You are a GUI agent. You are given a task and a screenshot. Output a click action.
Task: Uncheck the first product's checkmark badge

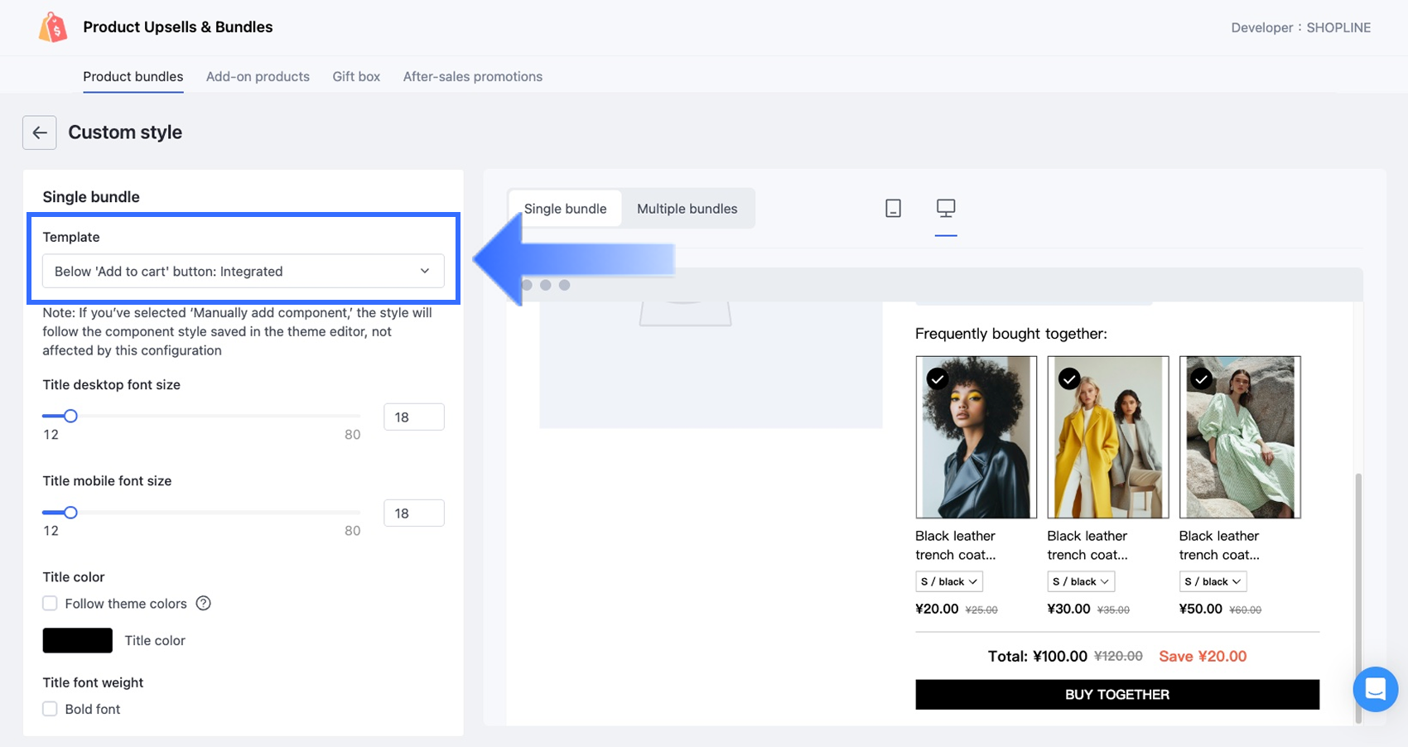[938, 378]
